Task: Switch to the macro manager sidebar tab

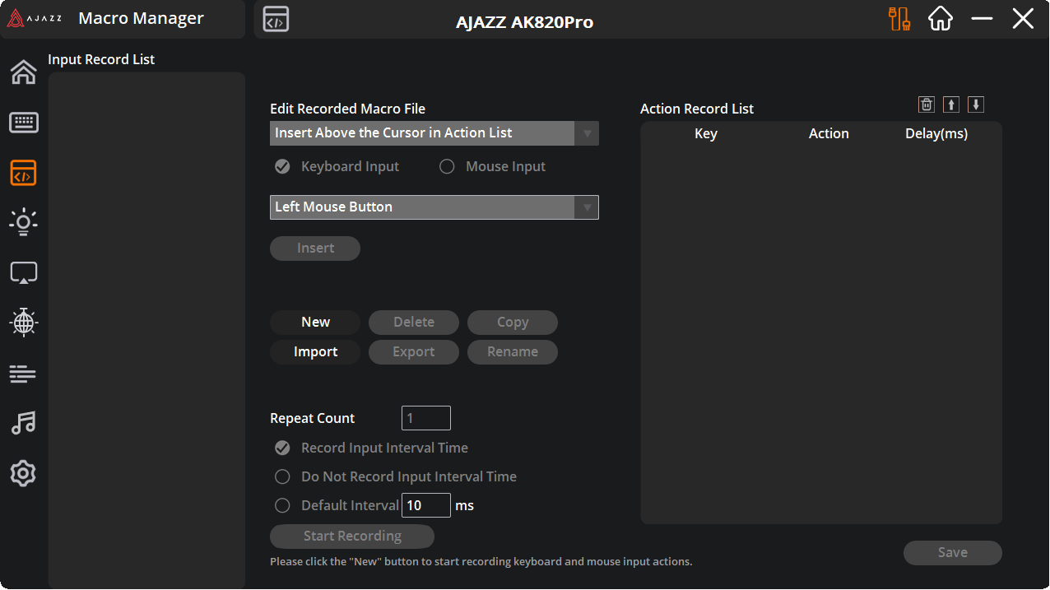Action: [23, 173]
